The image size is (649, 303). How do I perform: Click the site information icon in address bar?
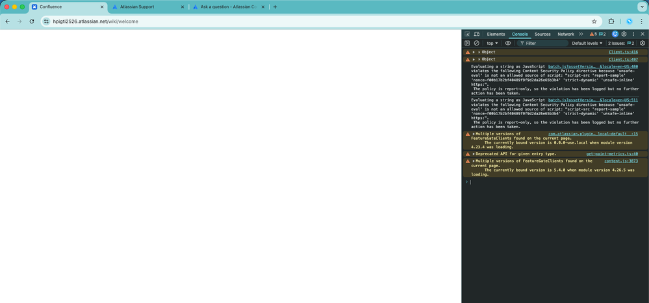46,21
